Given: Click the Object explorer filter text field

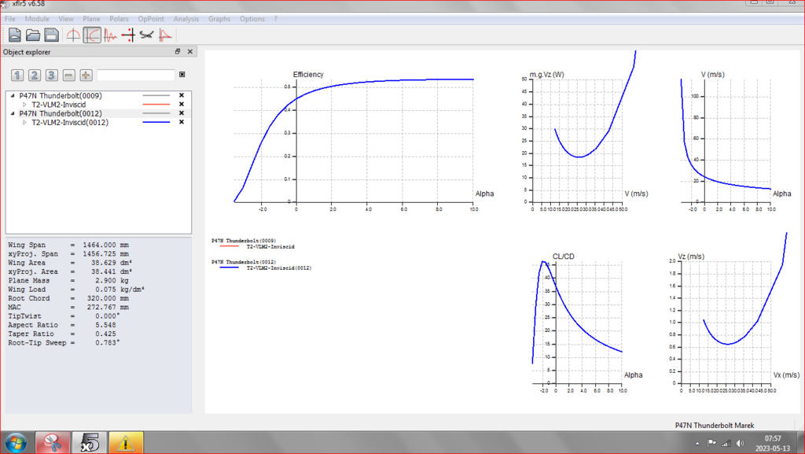Looking at the screenshot, I should point(135,75).
